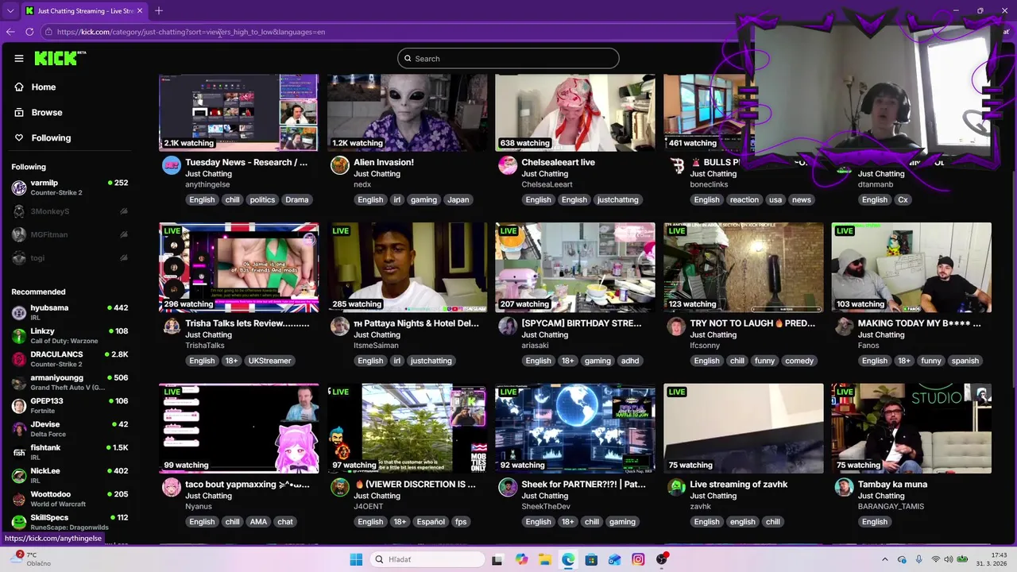The height and width of the screenshot is (572, 1017).
Task: Open offline channel togi
Action: [70, 257]
